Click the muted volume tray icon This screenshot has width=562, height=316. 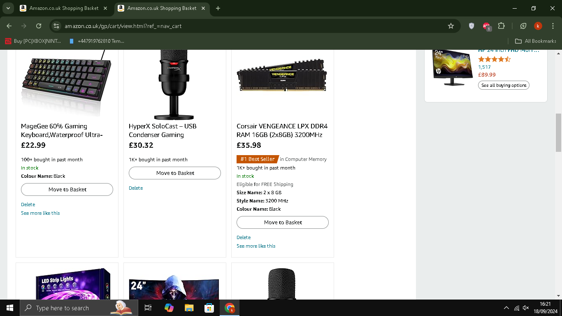(x=526, y=308)
